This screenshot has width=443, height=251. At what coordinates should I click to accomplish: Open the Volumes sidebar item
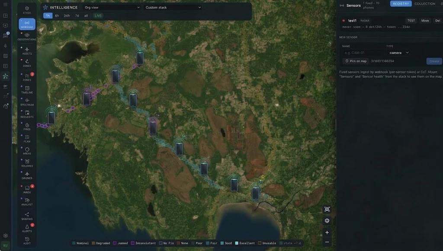pos(27,163)
